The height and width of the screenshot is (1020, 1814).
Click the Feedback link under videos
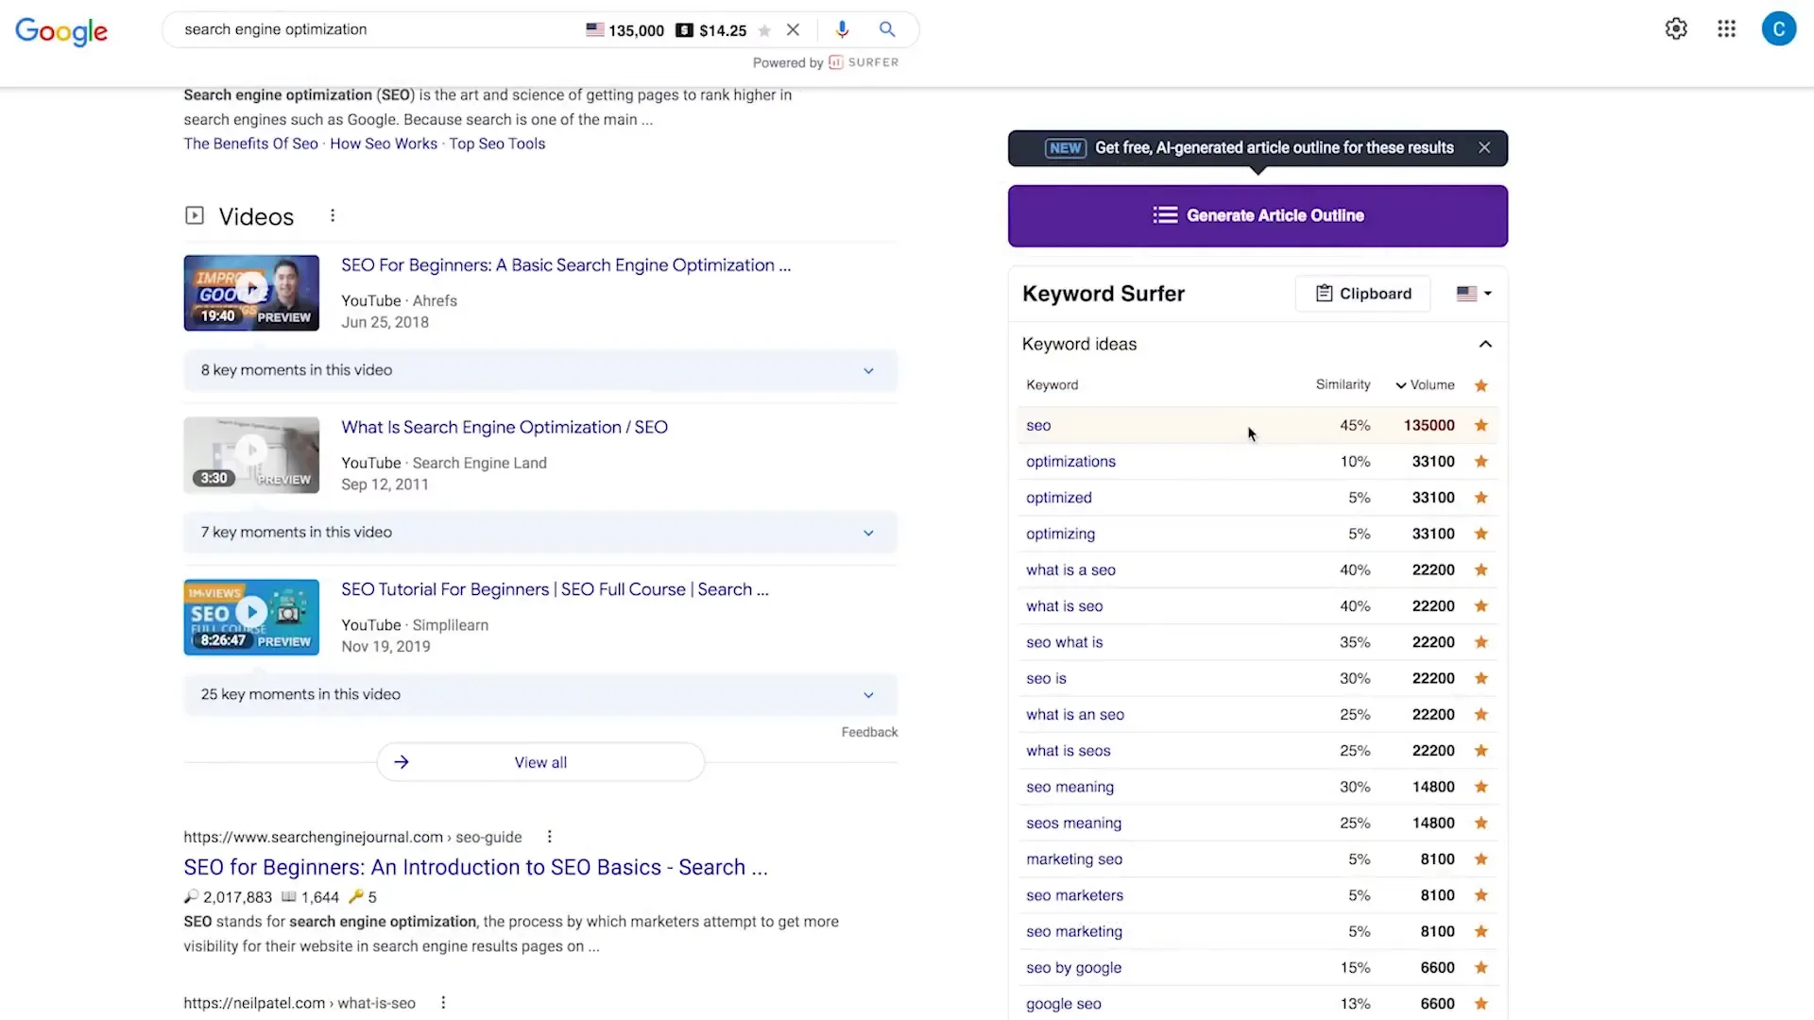[x=869, y=732]
